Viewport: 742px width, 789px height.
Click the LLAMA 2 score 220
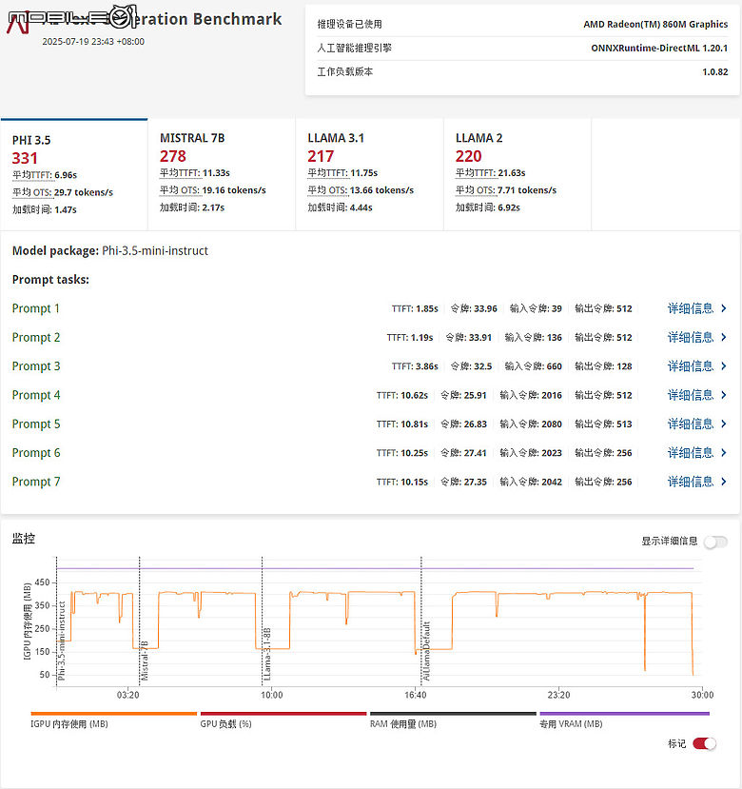[x=468, y=156]
